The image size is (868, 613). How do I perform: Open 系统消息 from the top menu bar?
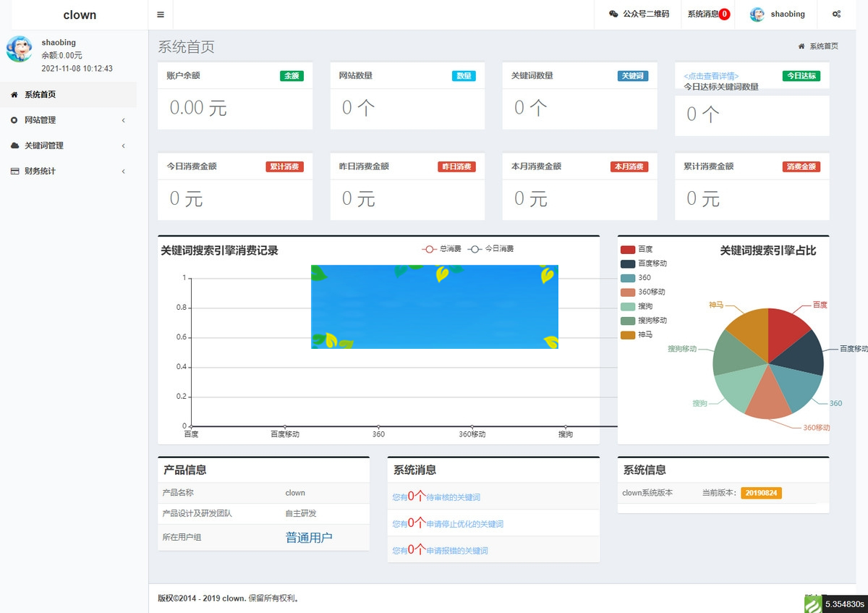pyautogui.click(x=703, y=14)
